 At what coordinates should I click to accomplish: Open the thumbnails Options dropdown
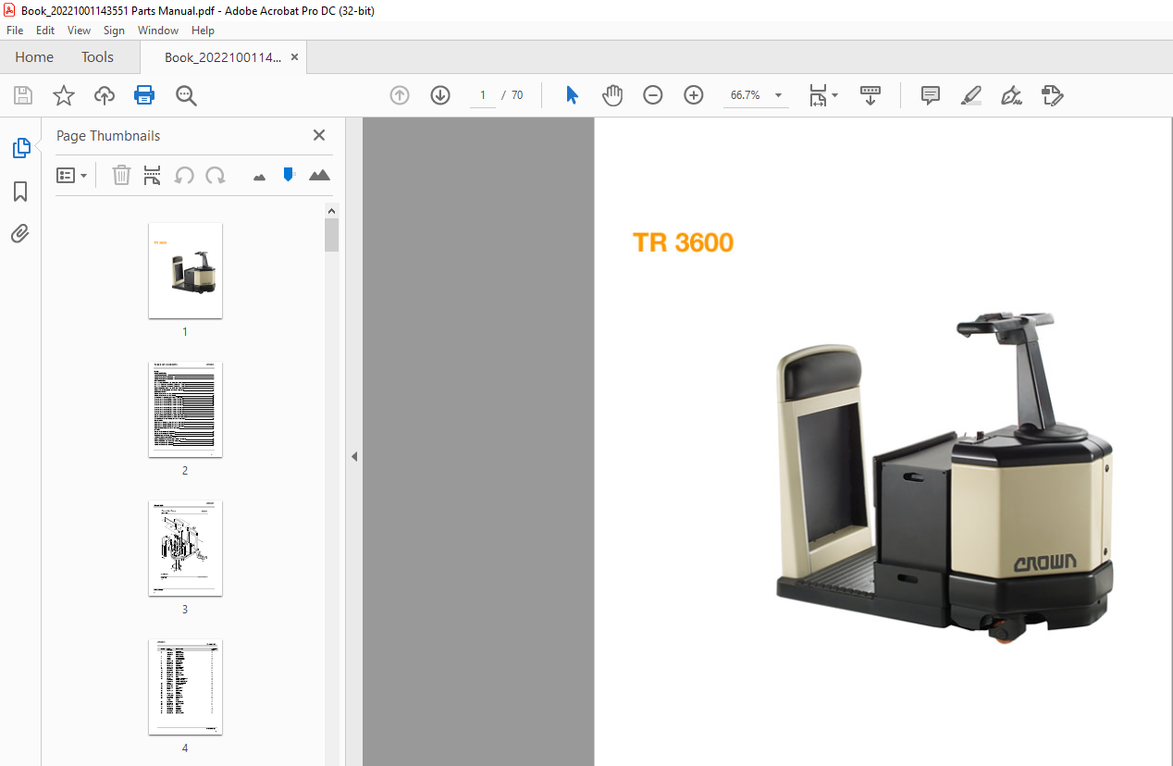tap(72, 175)
